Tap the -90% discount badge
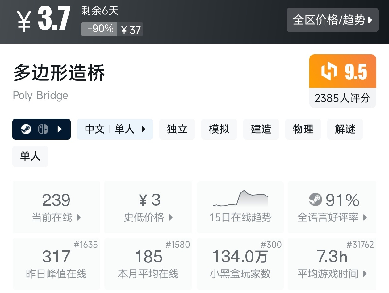389x293 pixels. (100, 29)
